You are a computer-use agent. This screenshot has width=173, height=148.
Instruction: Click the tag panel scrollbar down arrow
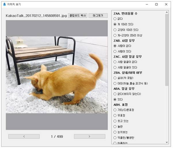pyautogui.click(x=167, y=142)
